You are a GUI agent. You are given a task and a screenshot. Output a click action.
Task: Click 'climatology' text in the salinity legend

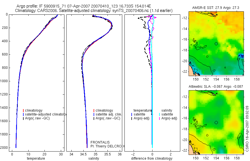[x=104, y=110]
